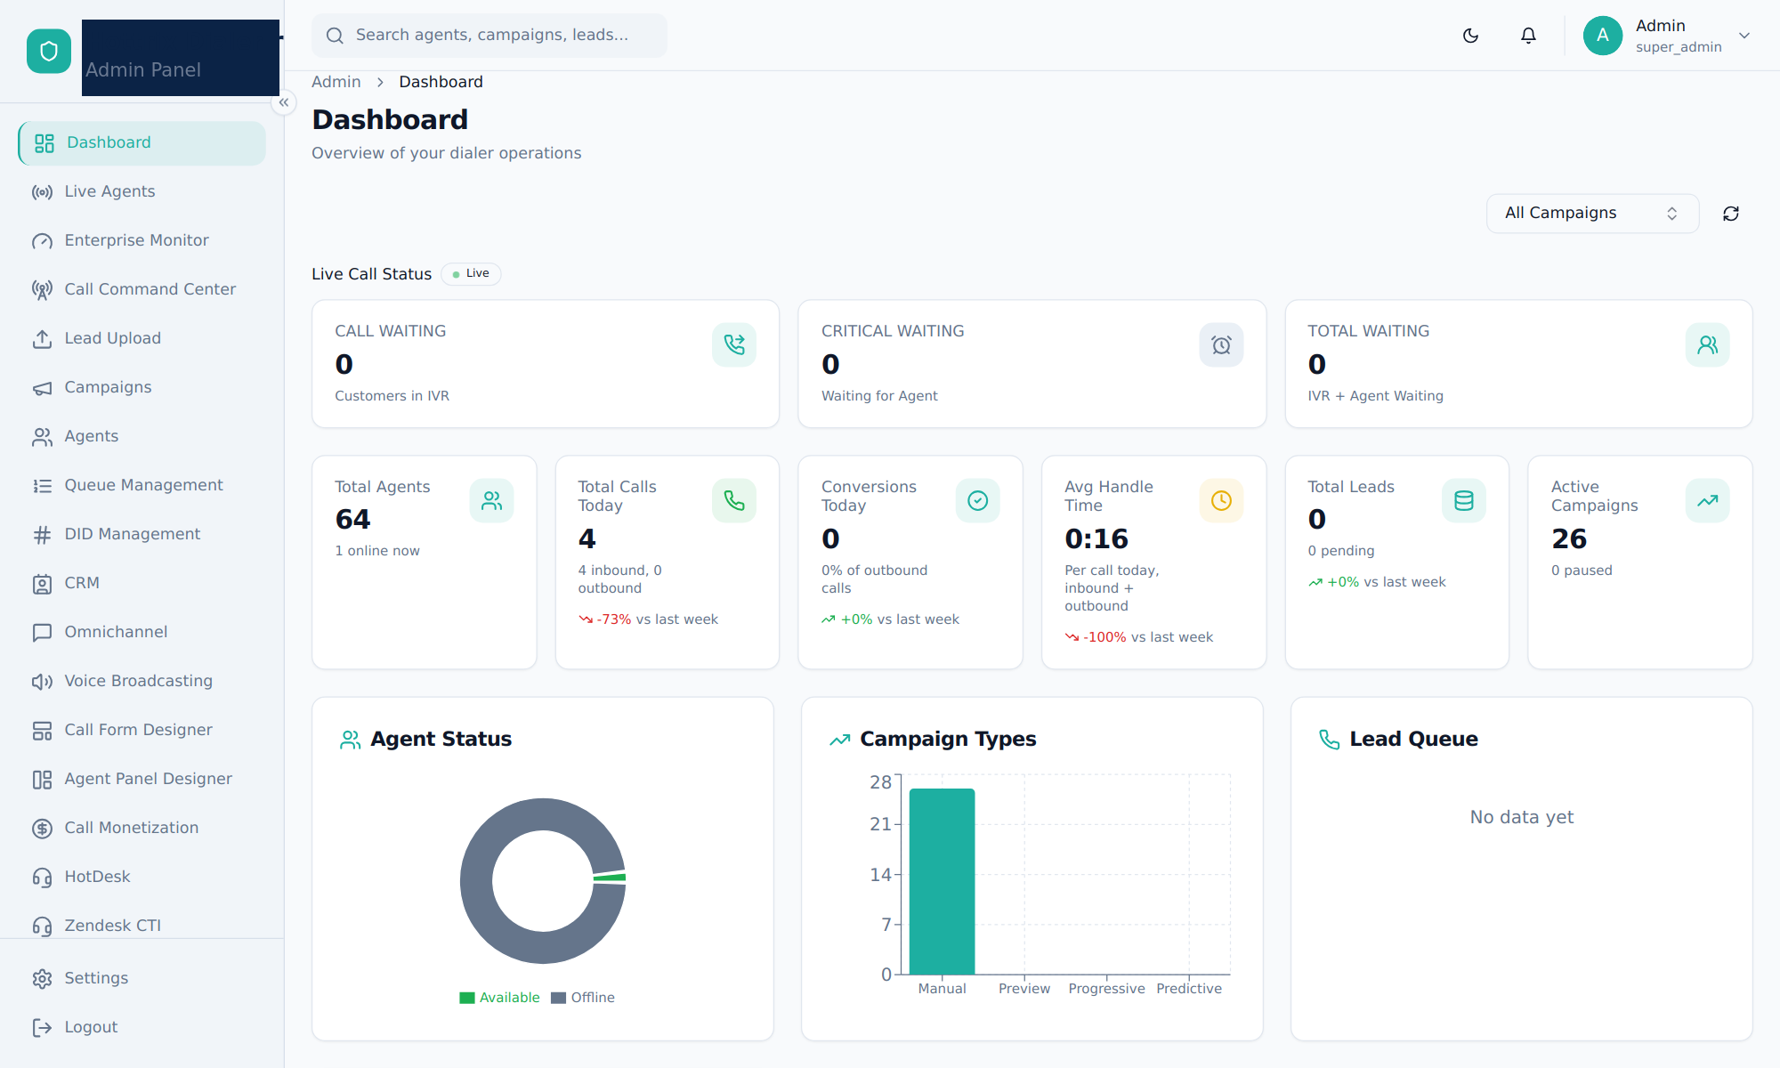Click the Manual bar in Campaign Types
The image size is (1780, 1068).
(x=942, y=881)
